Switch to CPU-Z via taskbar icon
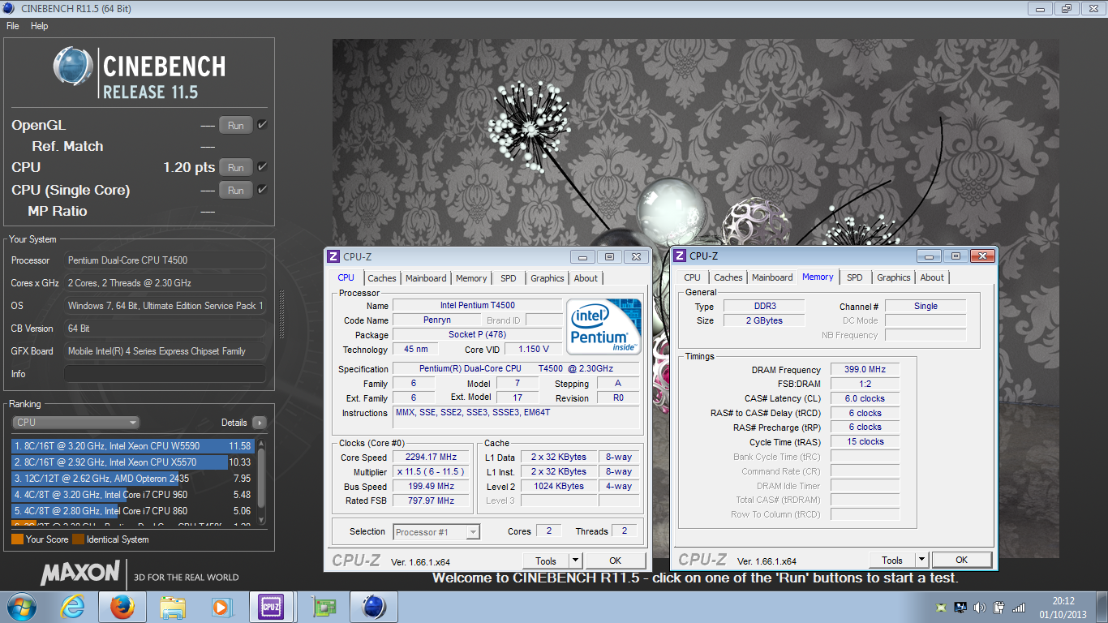This screenshot has height=623, width=1108. (x=269, y=607)
